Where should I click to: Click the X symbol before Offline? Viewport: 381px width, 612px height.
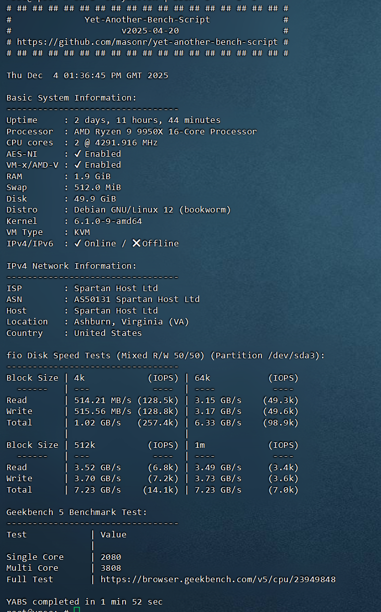pos(136,243)
